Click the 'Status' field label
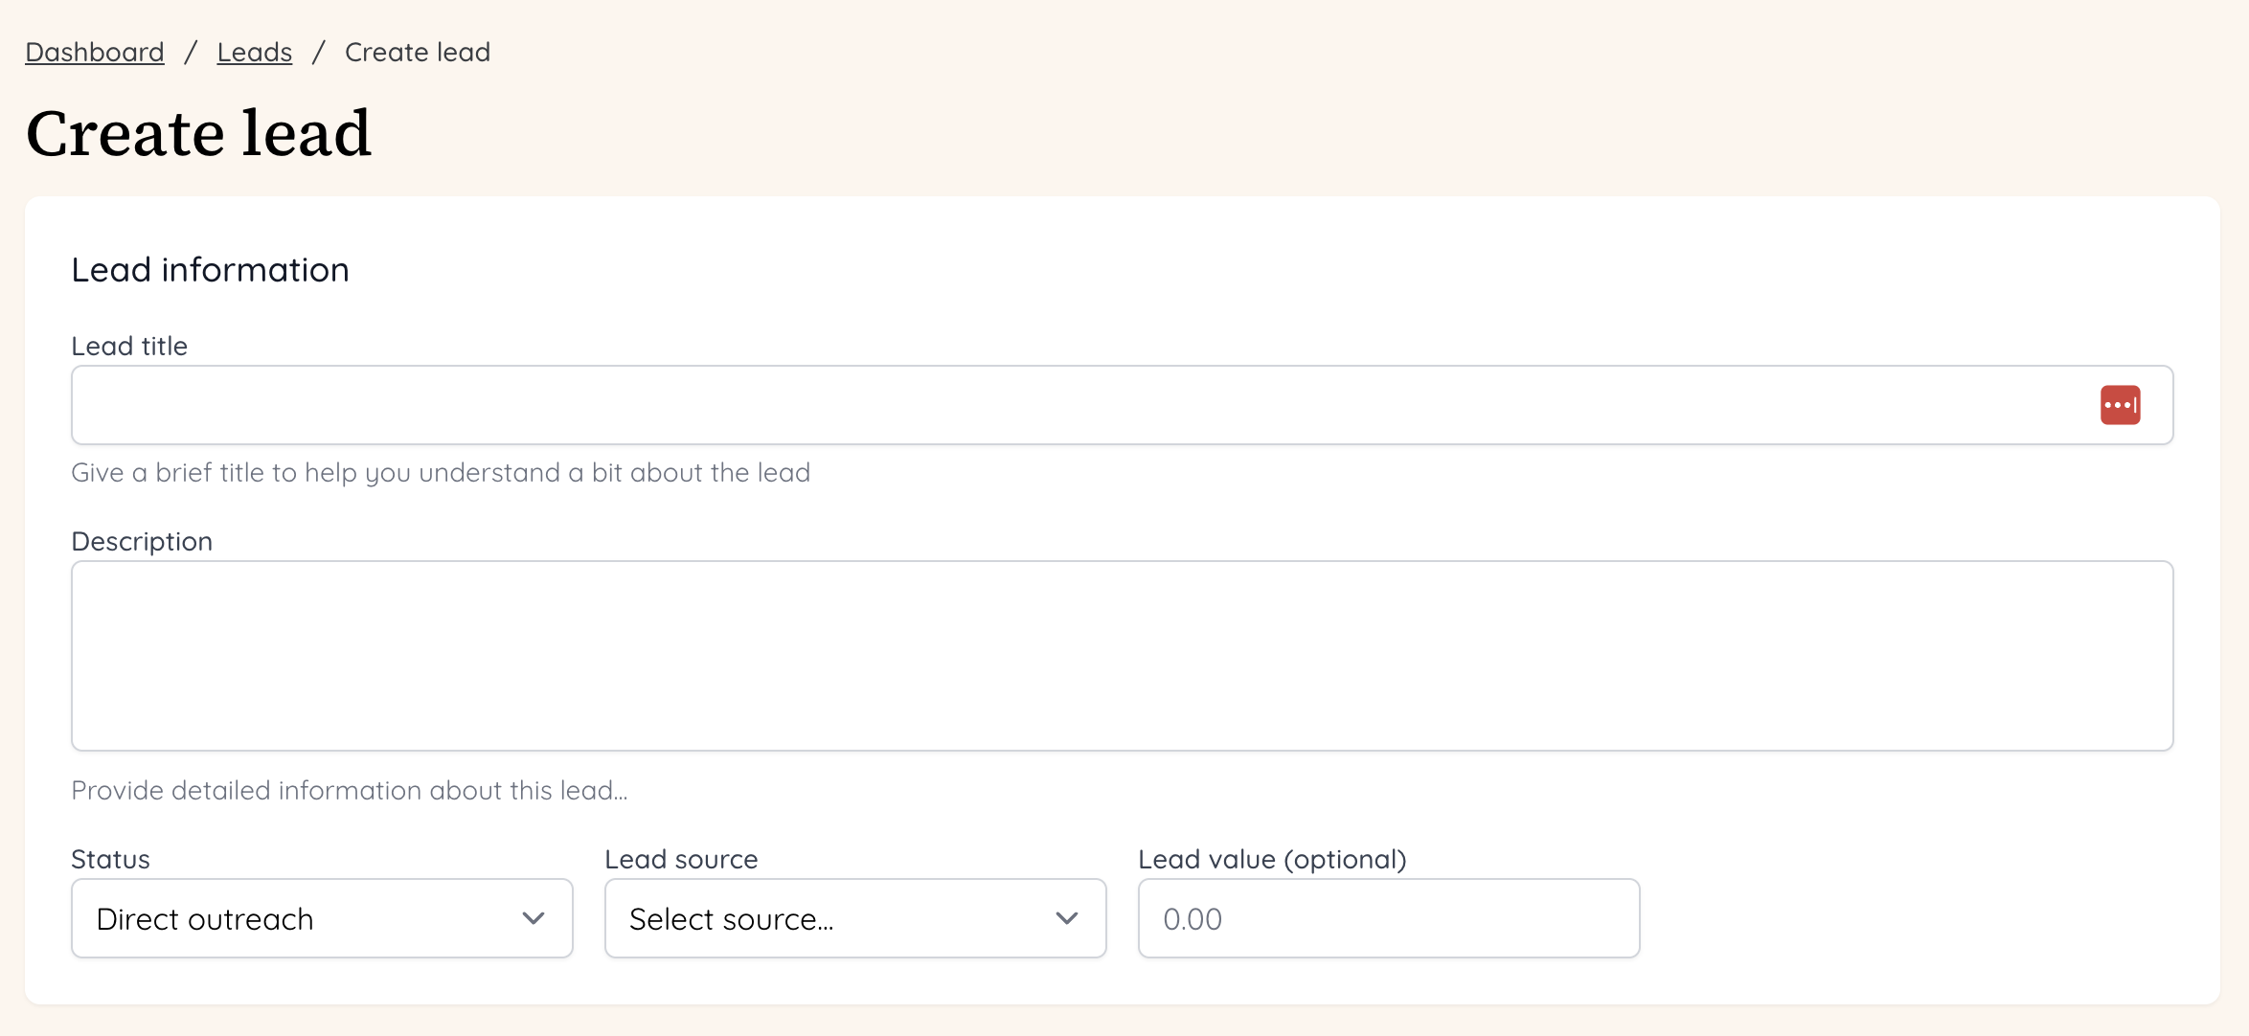 pyautogui.click(x=110, y=859)
